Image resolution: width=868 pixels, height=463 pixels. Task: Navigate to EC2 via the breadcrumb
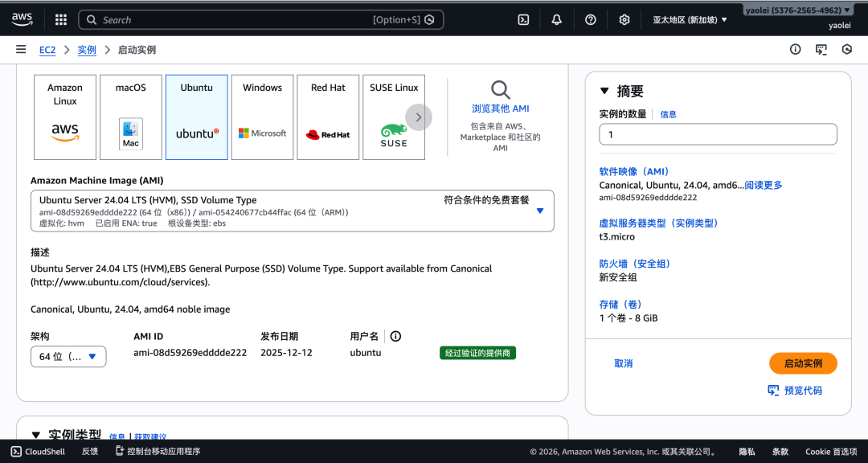click(x=47, y=48)
